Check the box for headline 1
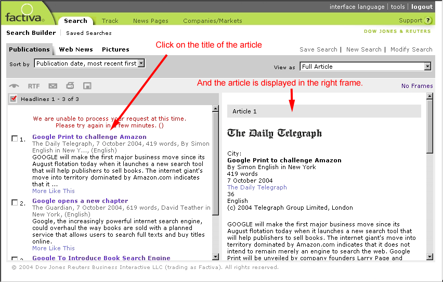The width and height of the screenshot is (443, 282). 15,138
